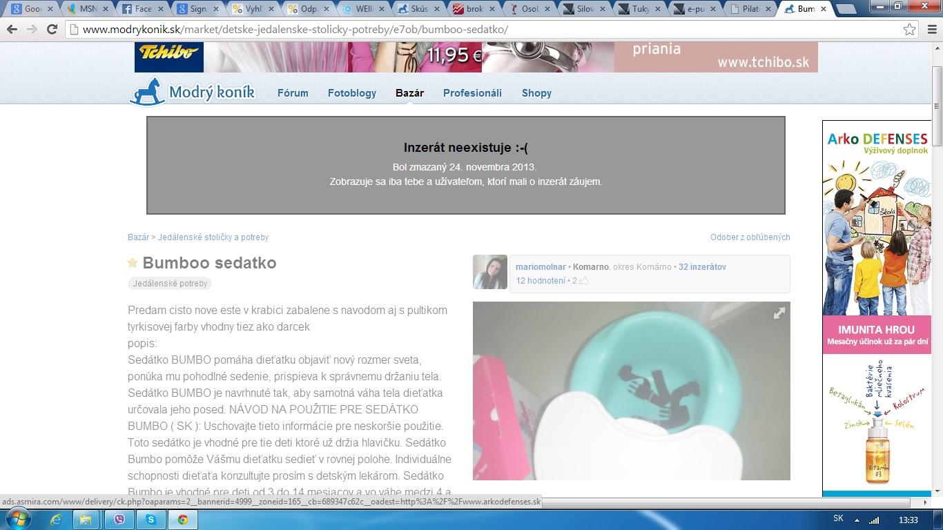Open Viber from the taskbar
Image resolution: width=943 pixels, height=530 pixels.
[x=119, y=520]
